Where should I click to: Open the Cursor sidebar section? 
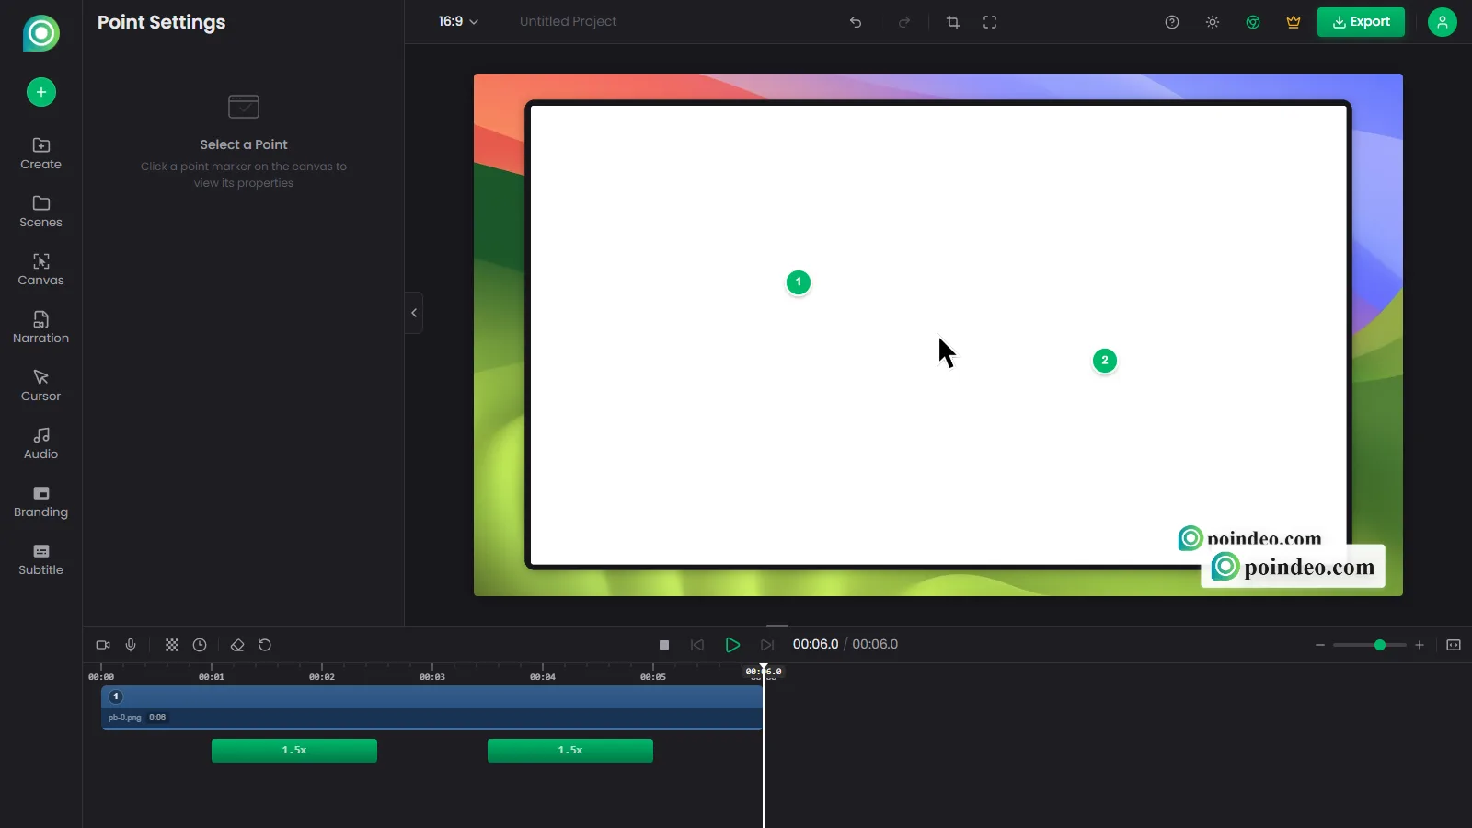41,385
